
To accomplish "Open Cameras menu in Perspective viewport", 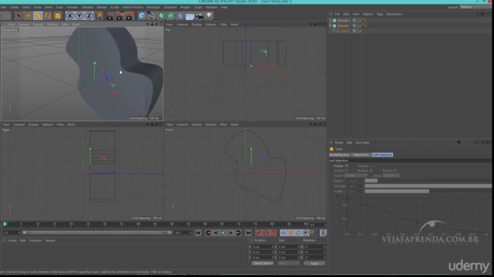I will [x=24, y=25].
